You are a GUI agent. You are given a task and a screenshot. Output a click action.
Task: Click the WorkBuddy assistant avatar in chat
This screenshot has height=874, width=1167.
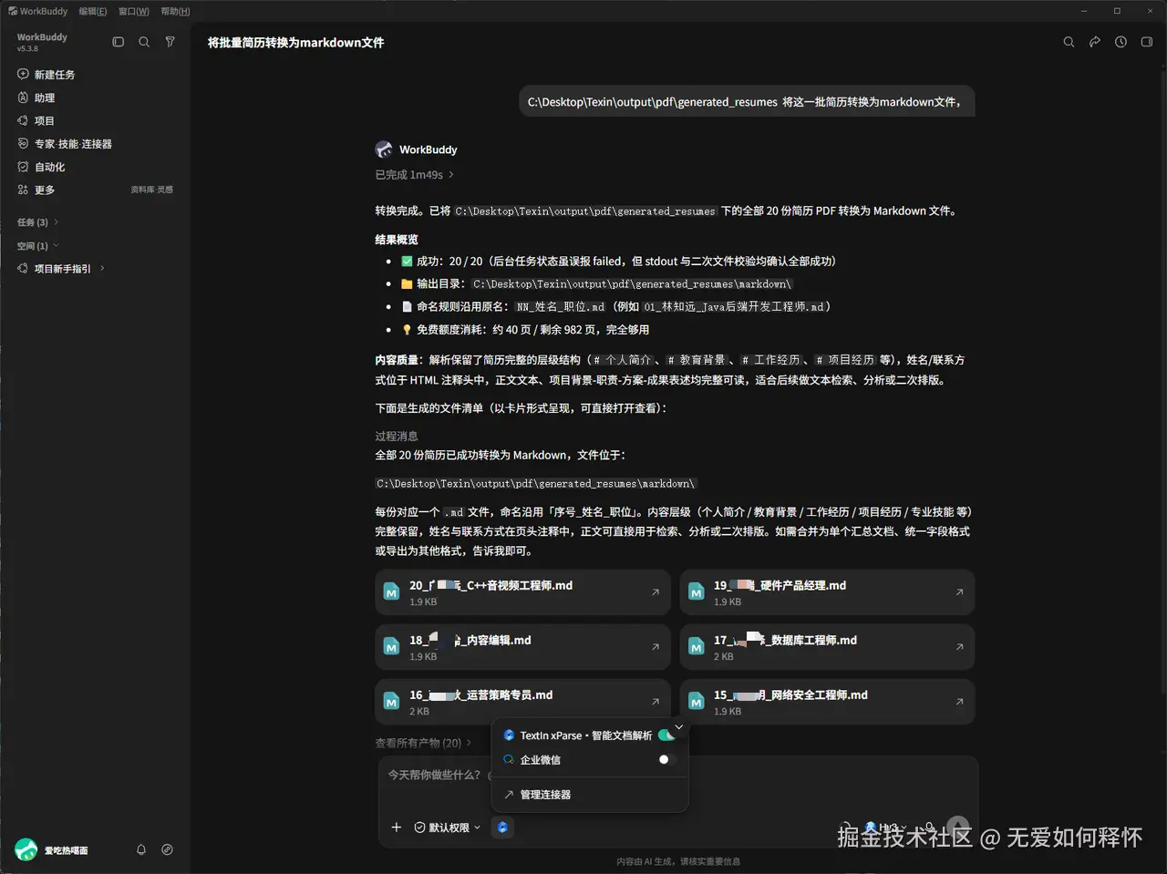(384, 149)
